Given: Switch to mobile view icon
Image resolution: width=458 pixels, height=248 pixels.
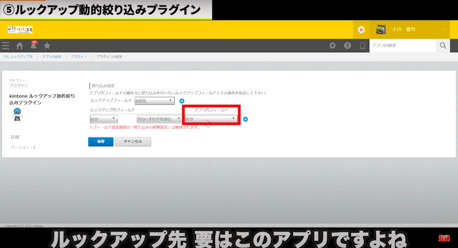Looking at the screenshot, I should click(x=362, y=46).
